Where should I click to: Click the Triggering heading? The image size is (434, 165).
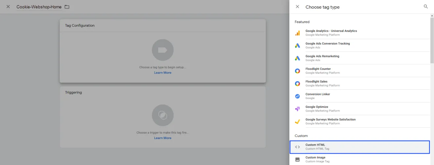(73, 92)
